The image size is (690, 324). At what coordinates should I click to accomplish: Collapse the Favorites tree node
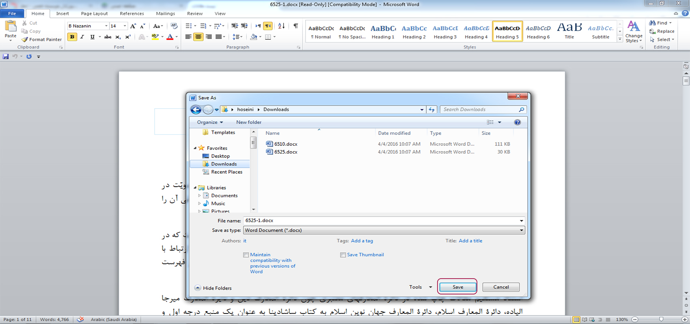195,148
